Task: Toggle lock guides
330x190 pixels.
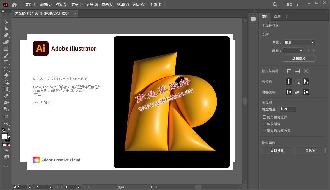Action: (297, 82)
